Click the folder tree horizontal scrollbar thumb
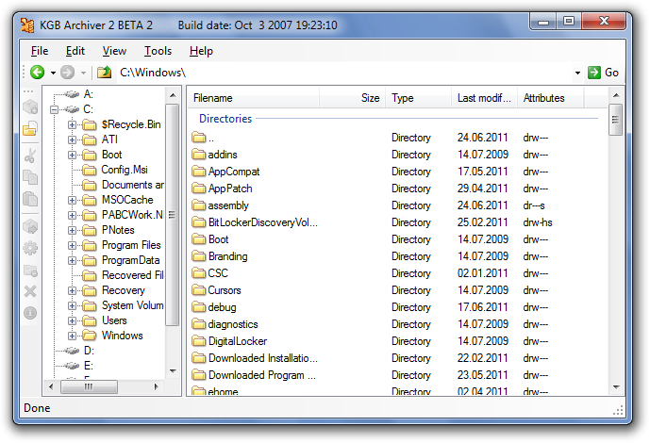This screenshot has height=443, width=650. pyautogui.click(x=89, y=386)
